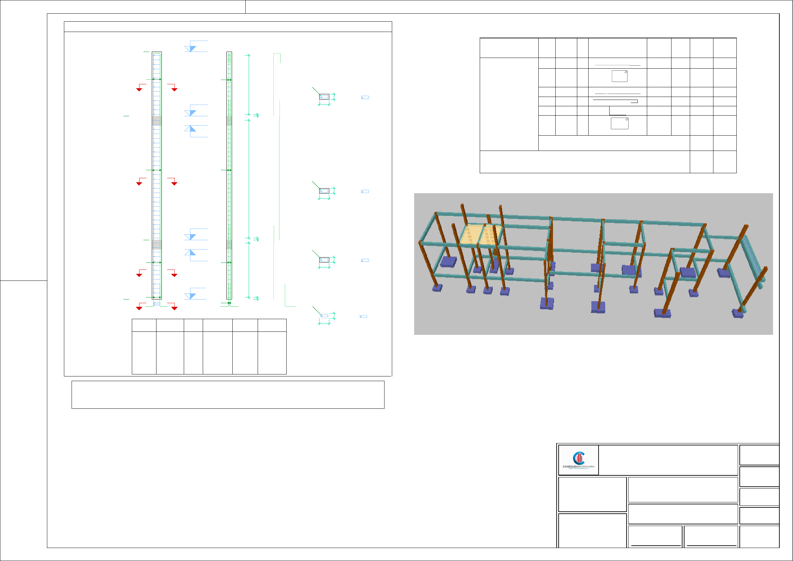Select the small blue stirrup beside top cross-section
Image resolution: width=793 pixels, height=561 pixels.
coord(365,98)
